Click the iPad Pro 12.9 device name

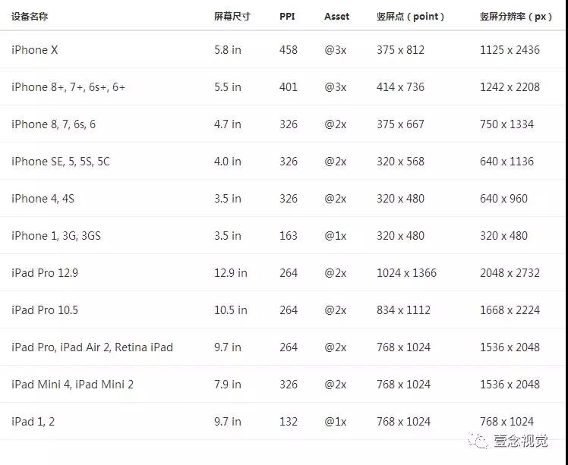45,273
